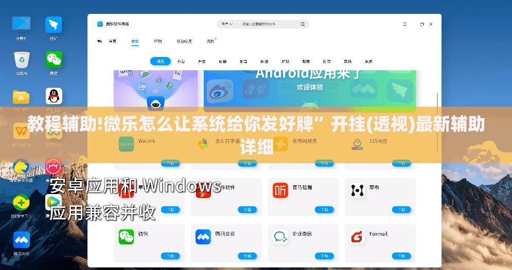Select 办公 category
512x270 pixels.
[181, 61]
